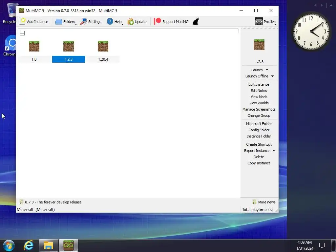Open MultiMC Settings
This screenshot has height=252, width=336.
tap(91, 22)
